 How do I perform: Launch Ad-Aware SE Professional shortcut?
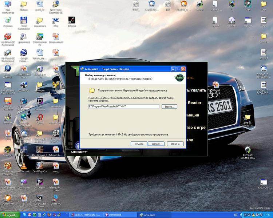(x=8, y=39)
